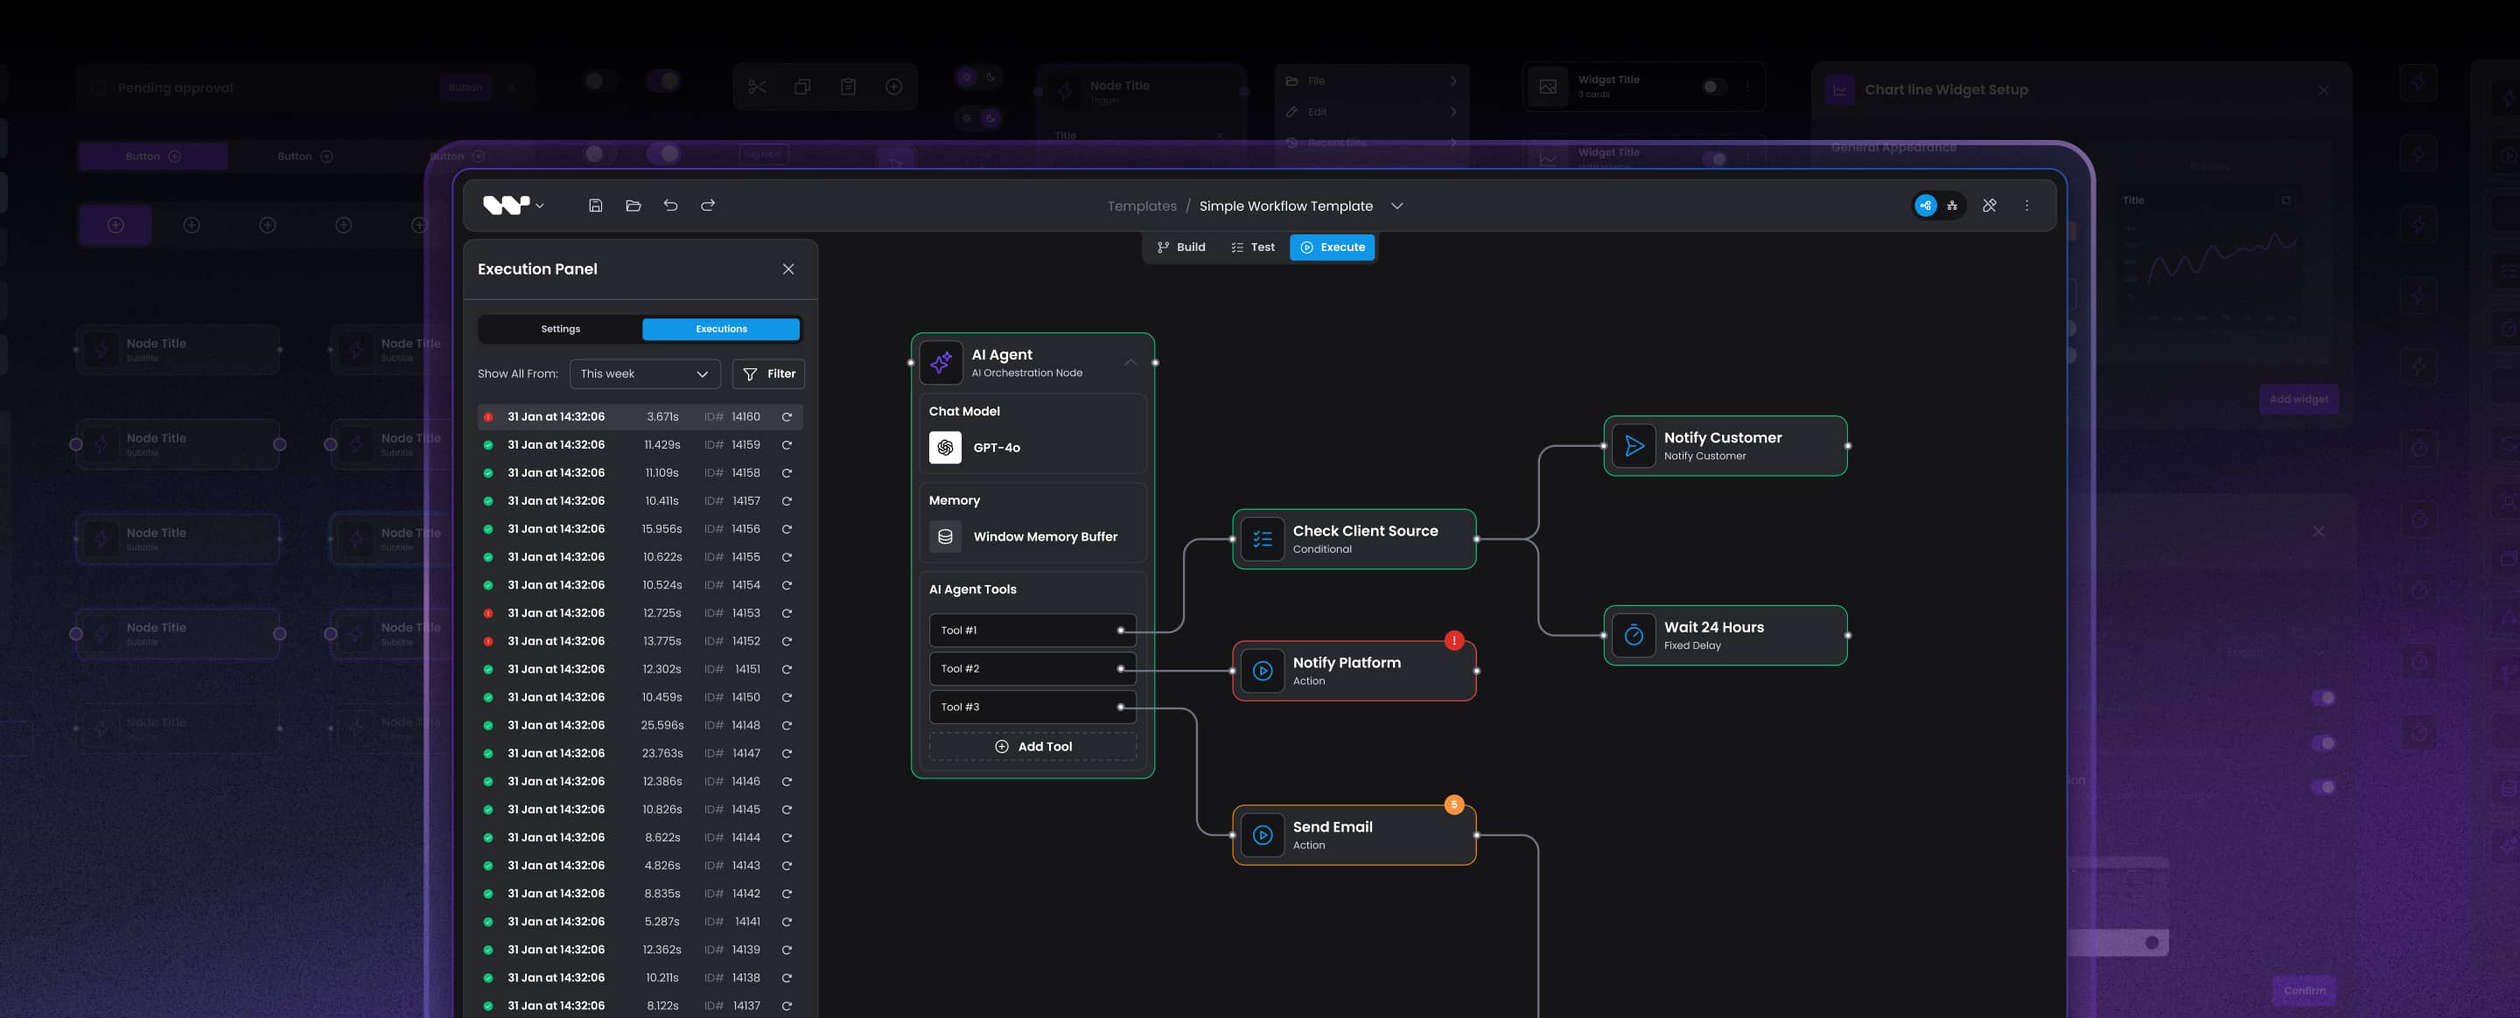
Task: Toggle the Widget Title 3 cards switch in background
Action: tap(1713, 87)
